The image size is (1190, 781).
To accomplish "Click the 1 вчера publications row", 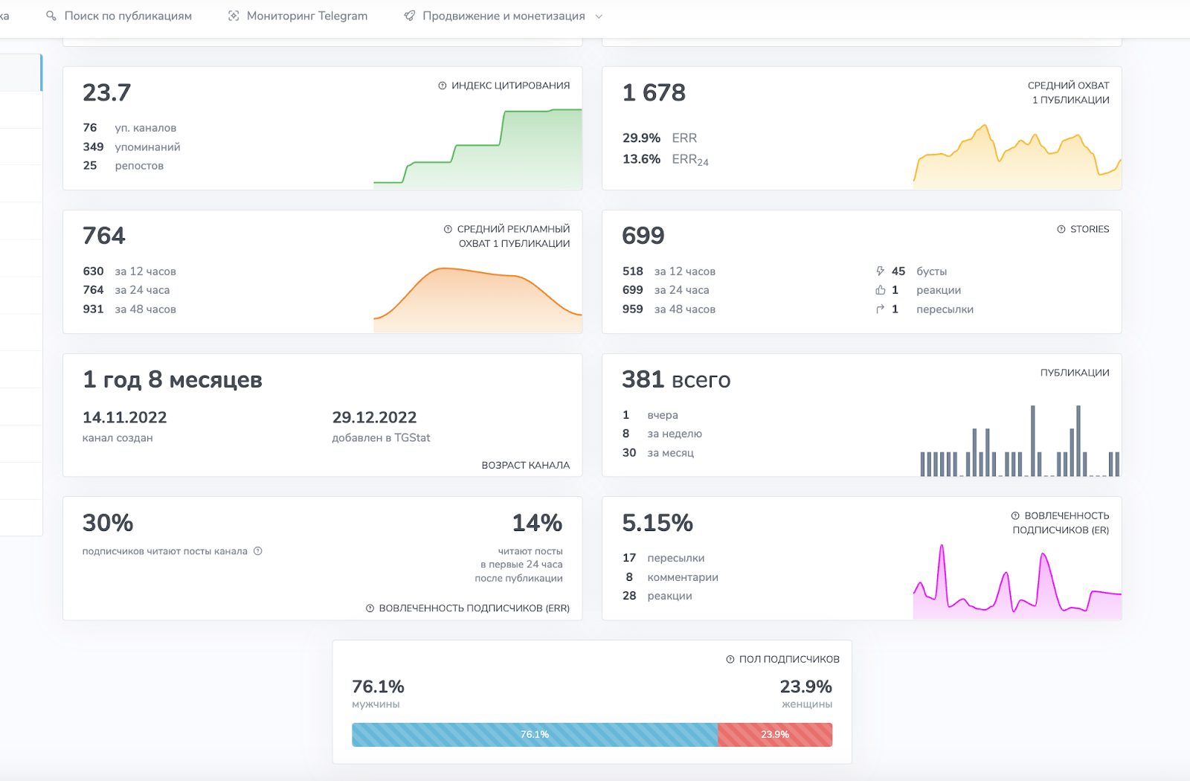I will 650,415.
